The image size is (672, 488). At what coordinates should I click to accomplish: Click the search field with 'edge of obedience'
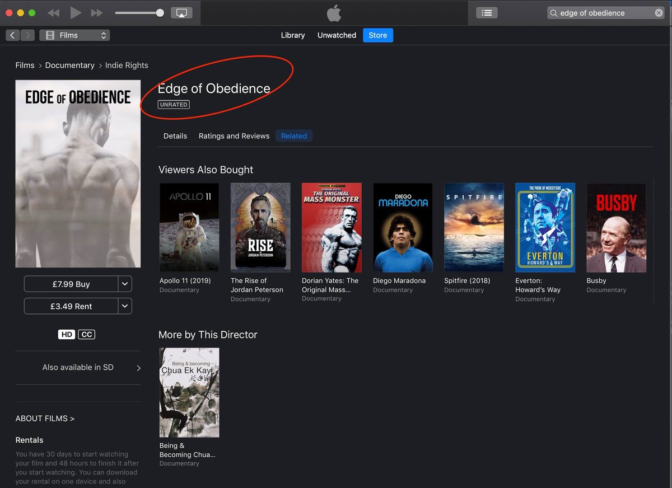(x=606, y=13)
